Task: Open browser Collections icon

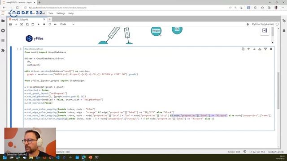Action: point(269,8)
